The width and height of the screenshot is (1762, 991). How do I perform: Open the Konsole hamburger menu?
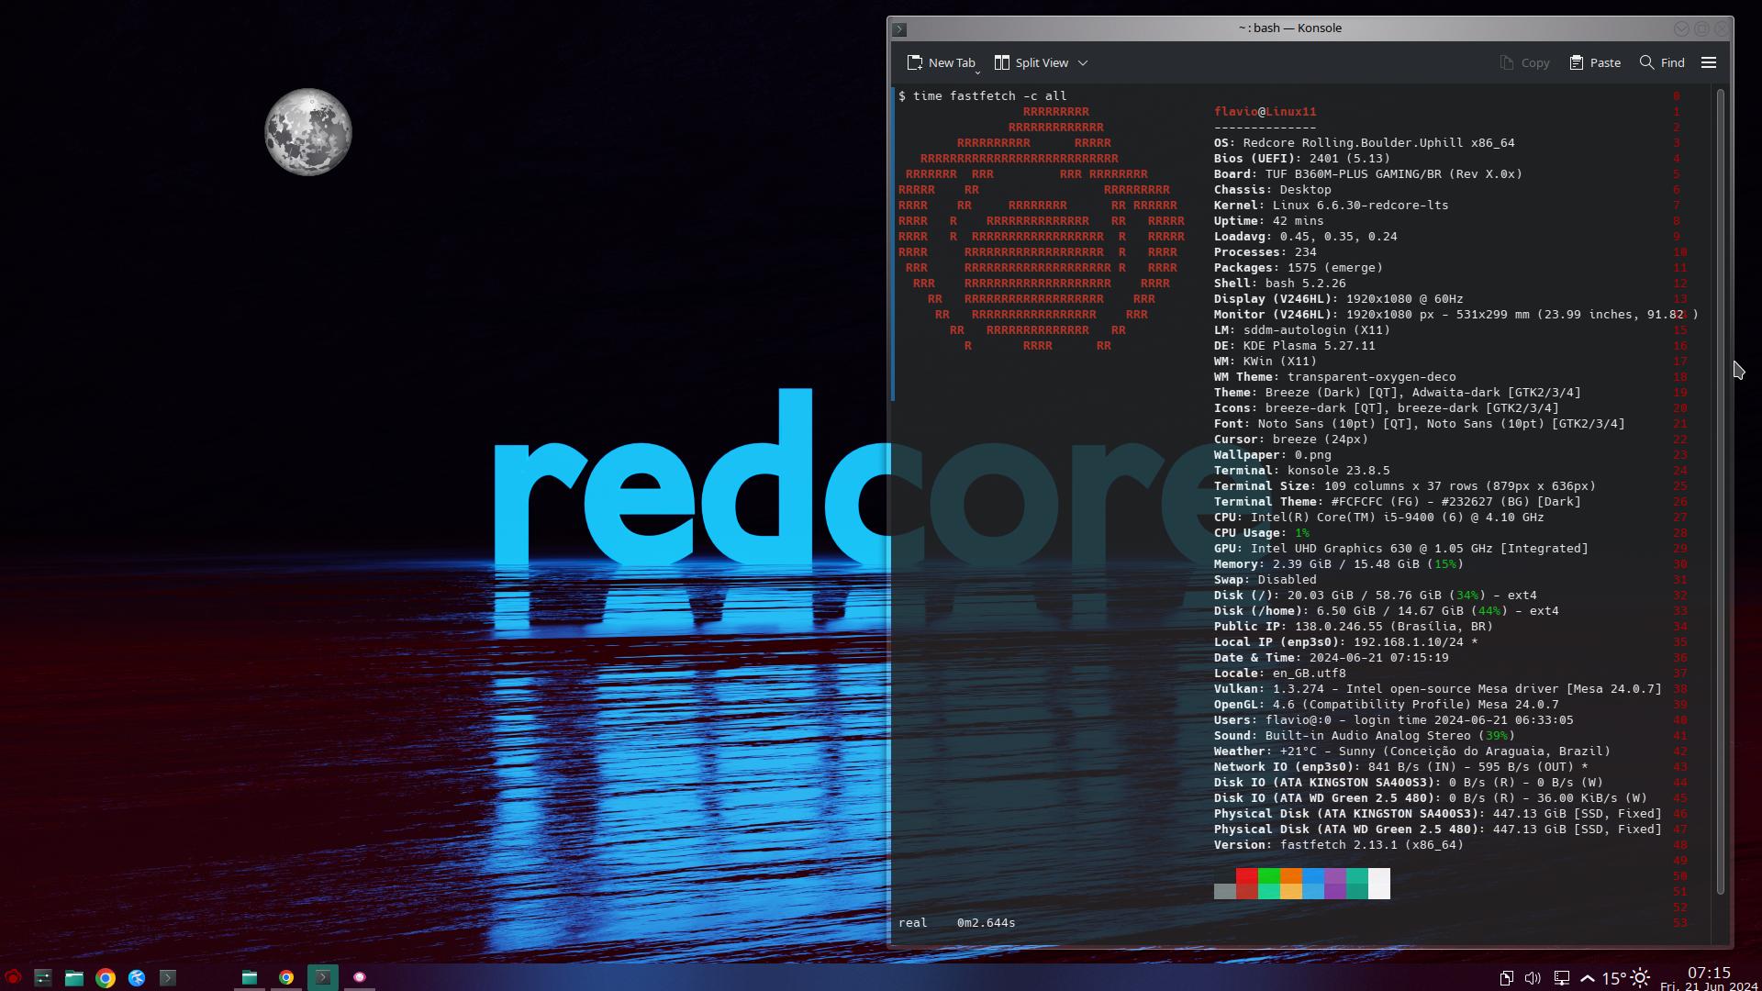coord(1709,62)
